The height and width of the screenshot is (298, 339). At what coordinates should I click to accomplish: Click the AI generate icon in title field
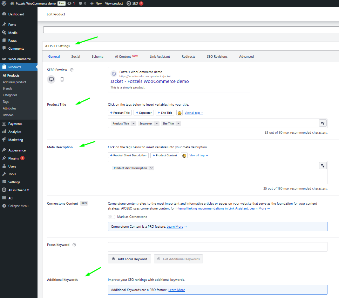click(x=323, y=123)
